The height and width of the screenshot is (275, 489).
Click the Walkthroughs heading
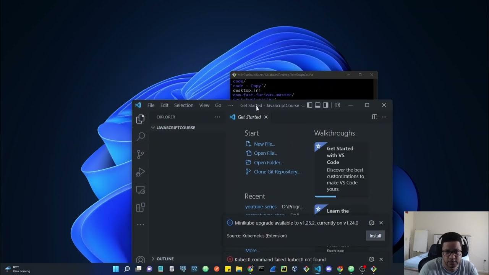pos(334,133)
